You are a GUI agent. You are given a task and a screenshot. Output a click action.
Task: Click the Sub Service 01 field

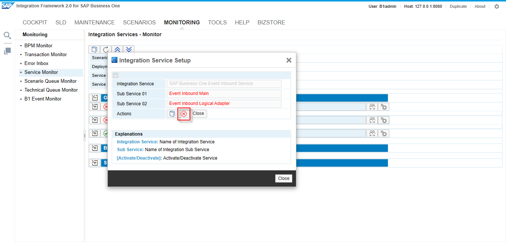(224, 94)
